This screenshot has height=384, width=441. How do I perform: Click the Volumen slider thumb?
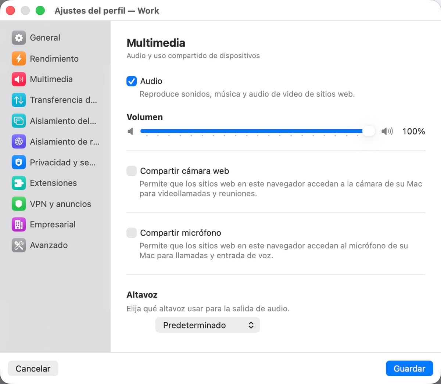[368, 131]
